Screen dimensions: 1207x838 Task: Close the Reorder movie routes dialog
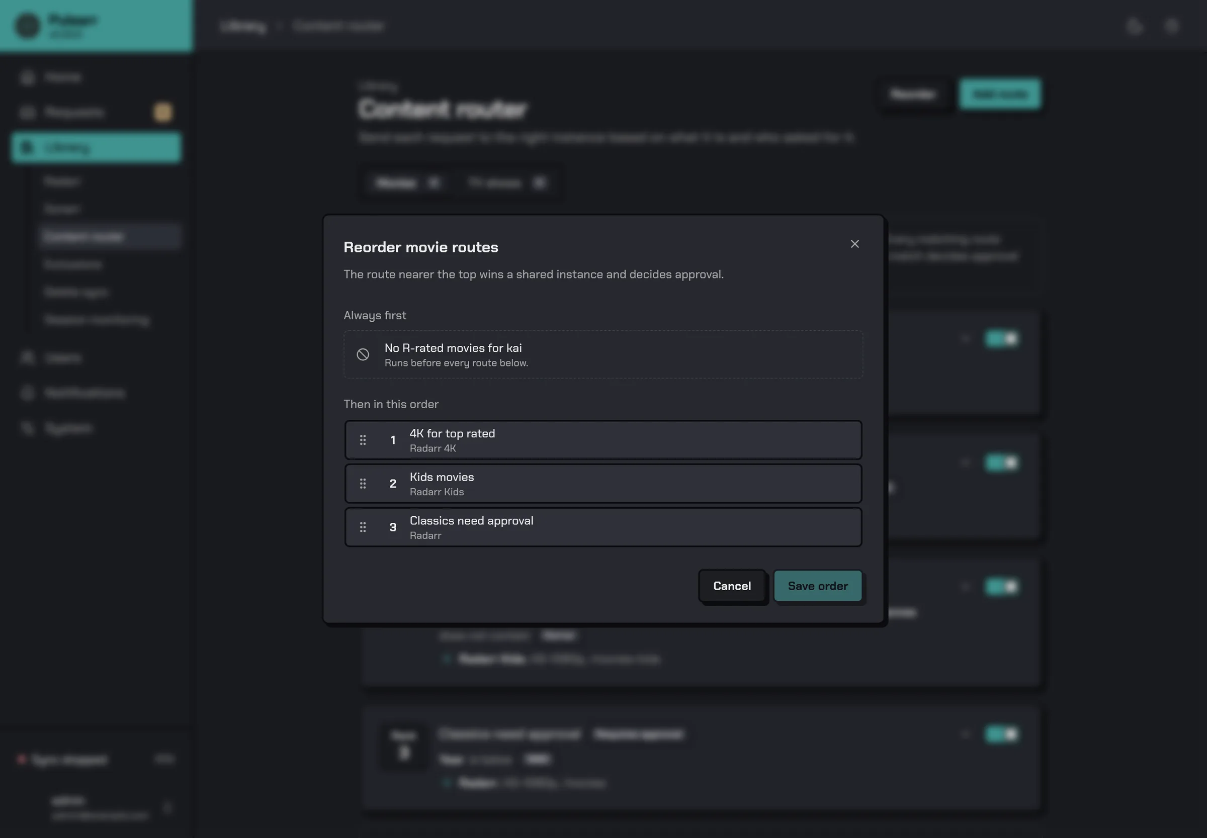pyautogui.click(x=854, y=244)
